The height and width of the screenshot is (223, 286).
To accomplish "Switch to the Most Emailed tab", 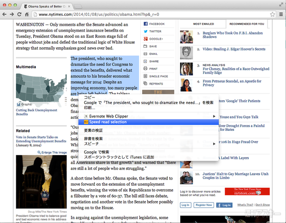I will click(204, 24).
